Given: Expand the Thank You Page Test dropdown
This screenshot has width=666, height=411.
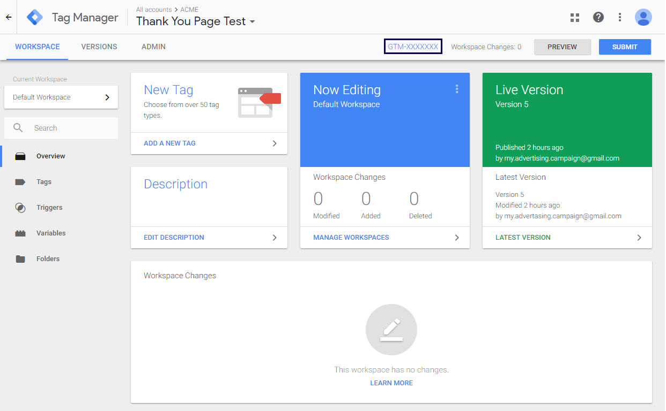Looking at the screenshot, I should tap(253, 22).
